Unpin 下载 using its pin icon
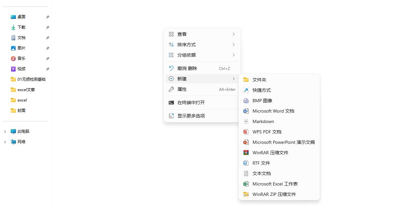 point(47,27)
